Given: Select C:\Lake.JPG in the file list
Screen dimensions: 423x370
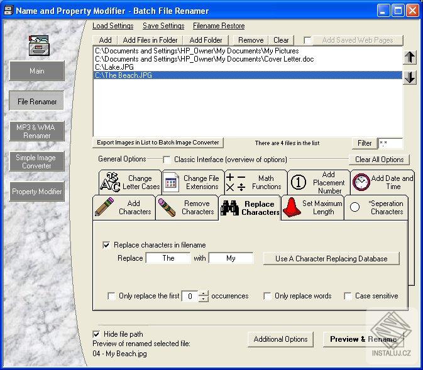Looking at the screenshot, I should (114, 67).
